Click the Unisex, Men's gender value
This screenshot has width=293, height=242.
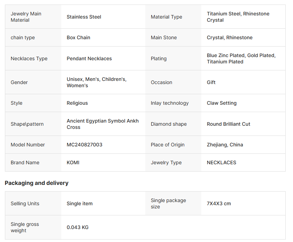96,82
